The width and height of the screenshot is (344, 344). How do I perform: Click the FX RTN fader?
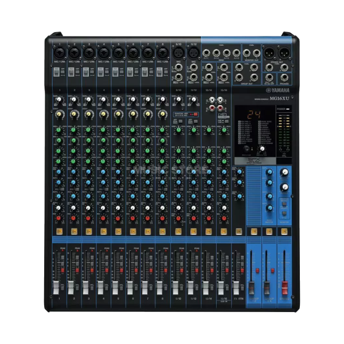(x=236, y=288)
